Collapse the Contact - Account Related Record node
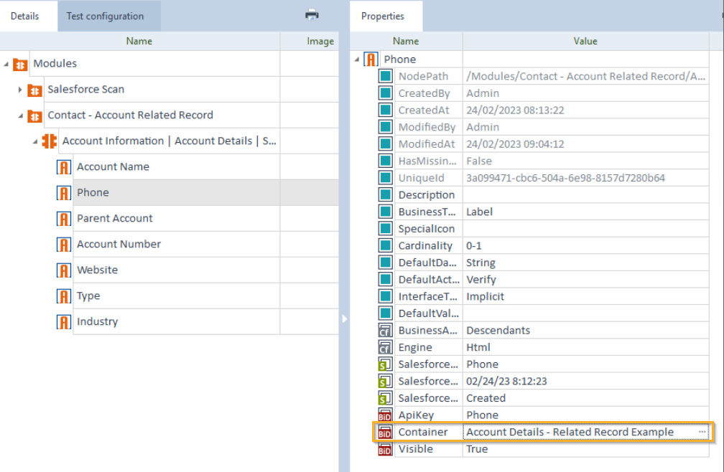 pos(20,115)
